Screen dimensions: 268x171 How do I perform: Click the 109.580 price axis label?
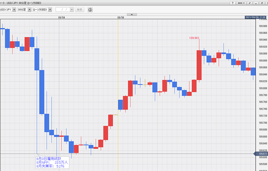click(x=263, y=164)
